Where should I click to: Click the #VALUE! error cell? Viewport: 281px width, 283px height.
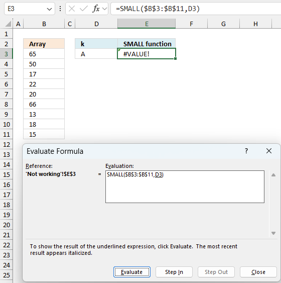(x=147, y=54)
